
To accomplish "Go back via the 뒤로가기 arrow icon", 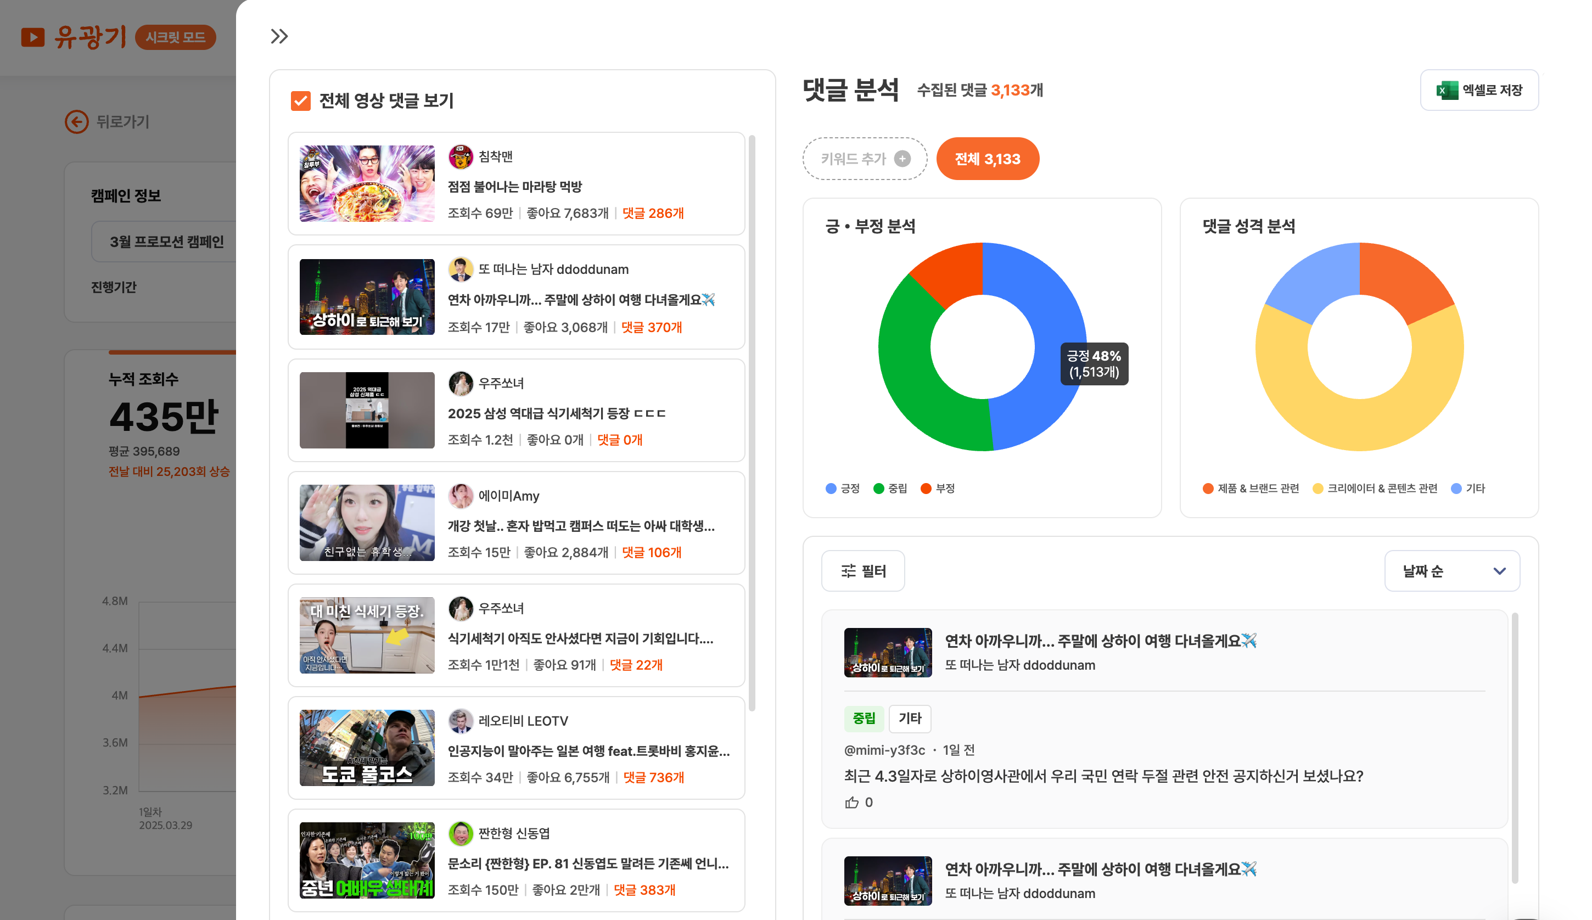I will click(76, 122).
